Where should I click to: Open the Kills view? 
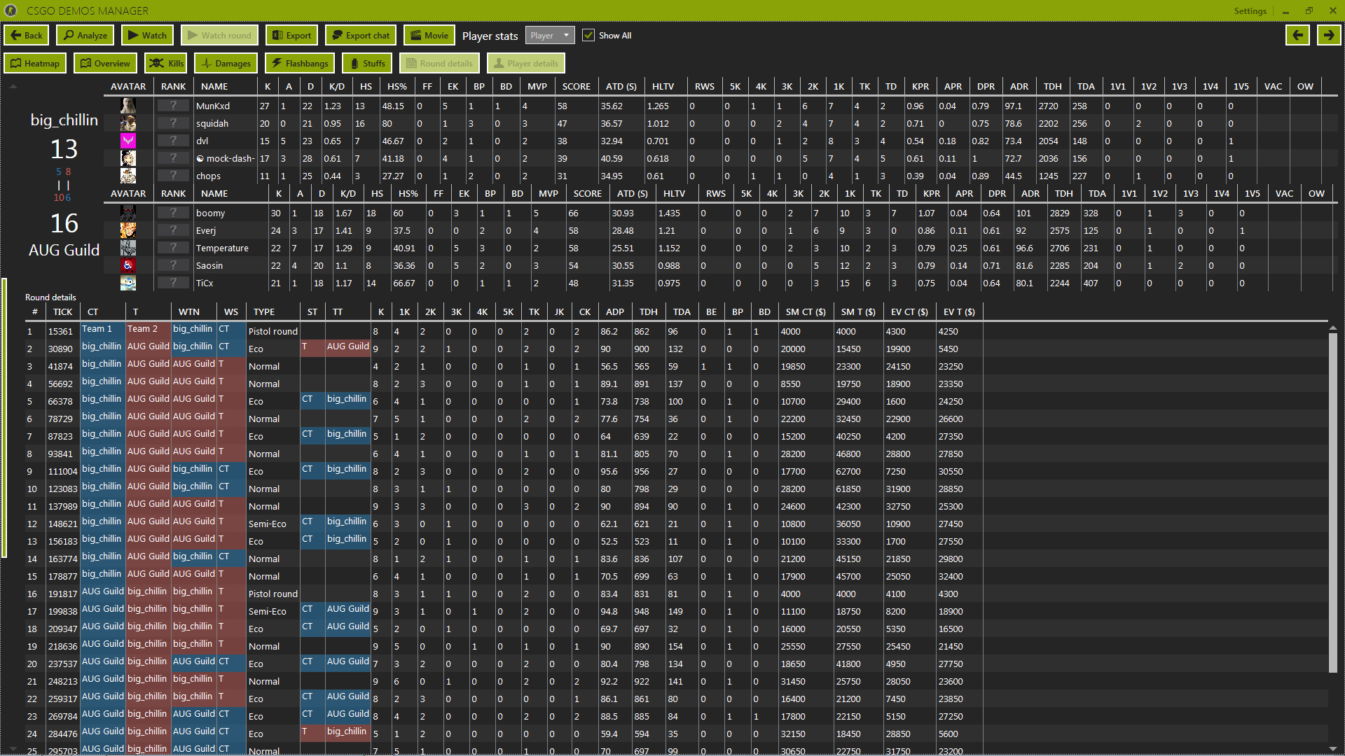click(x=166, y=64)
